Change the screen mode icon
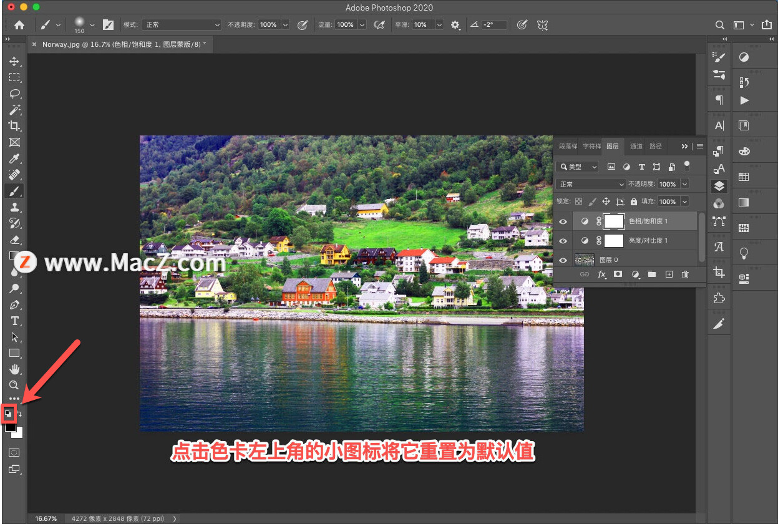 [14, 469]
